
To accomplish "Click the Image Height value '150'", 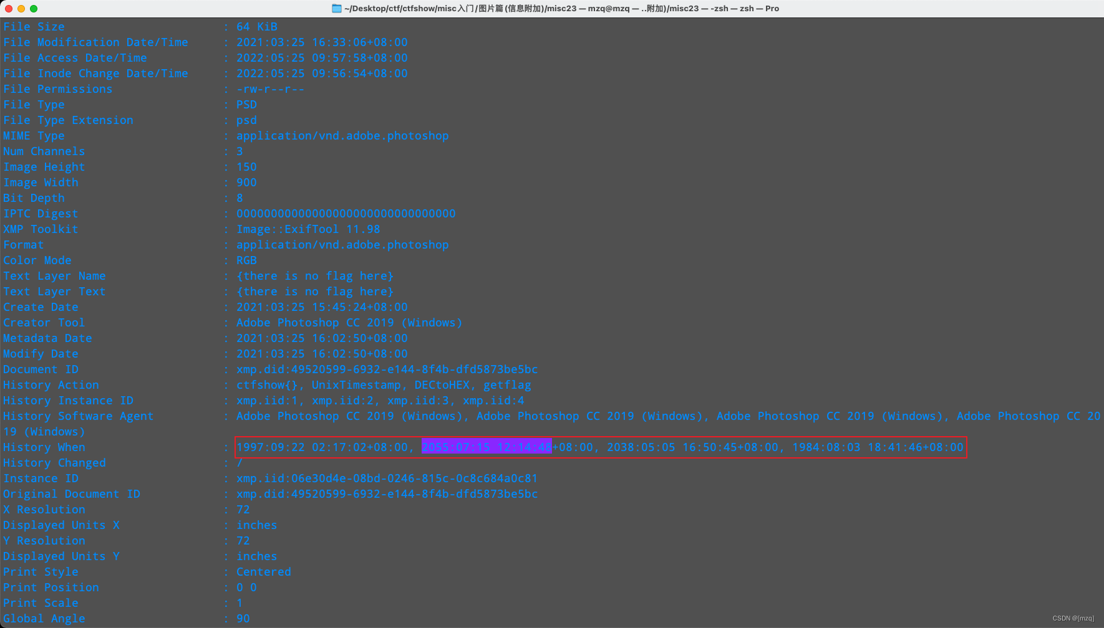I will coord(246,167).
